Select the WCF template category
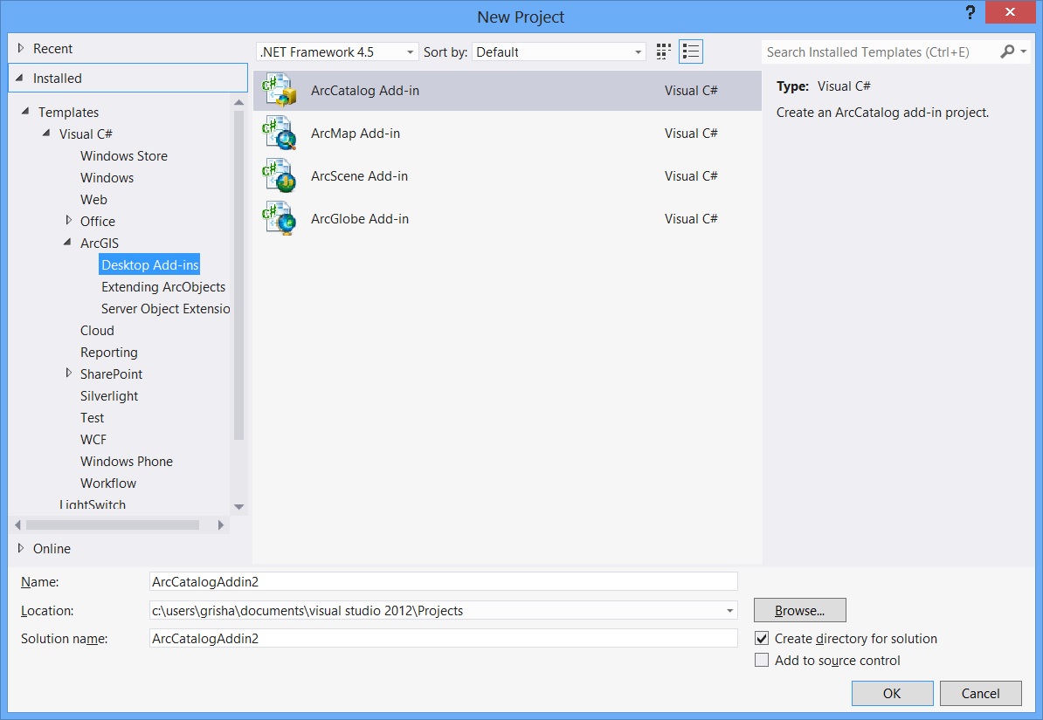Screen dimensions: 1043x720 [93, 440]
